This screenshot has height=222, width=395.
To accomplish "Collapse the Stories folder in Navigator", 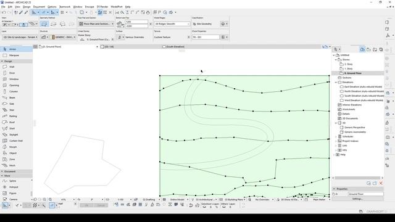I will pos(336,60).
